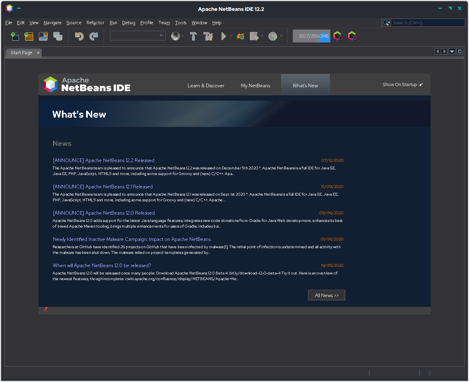Build the project with the hammer icon
Viewport: 469px width, 382px height.
[193, 36]
